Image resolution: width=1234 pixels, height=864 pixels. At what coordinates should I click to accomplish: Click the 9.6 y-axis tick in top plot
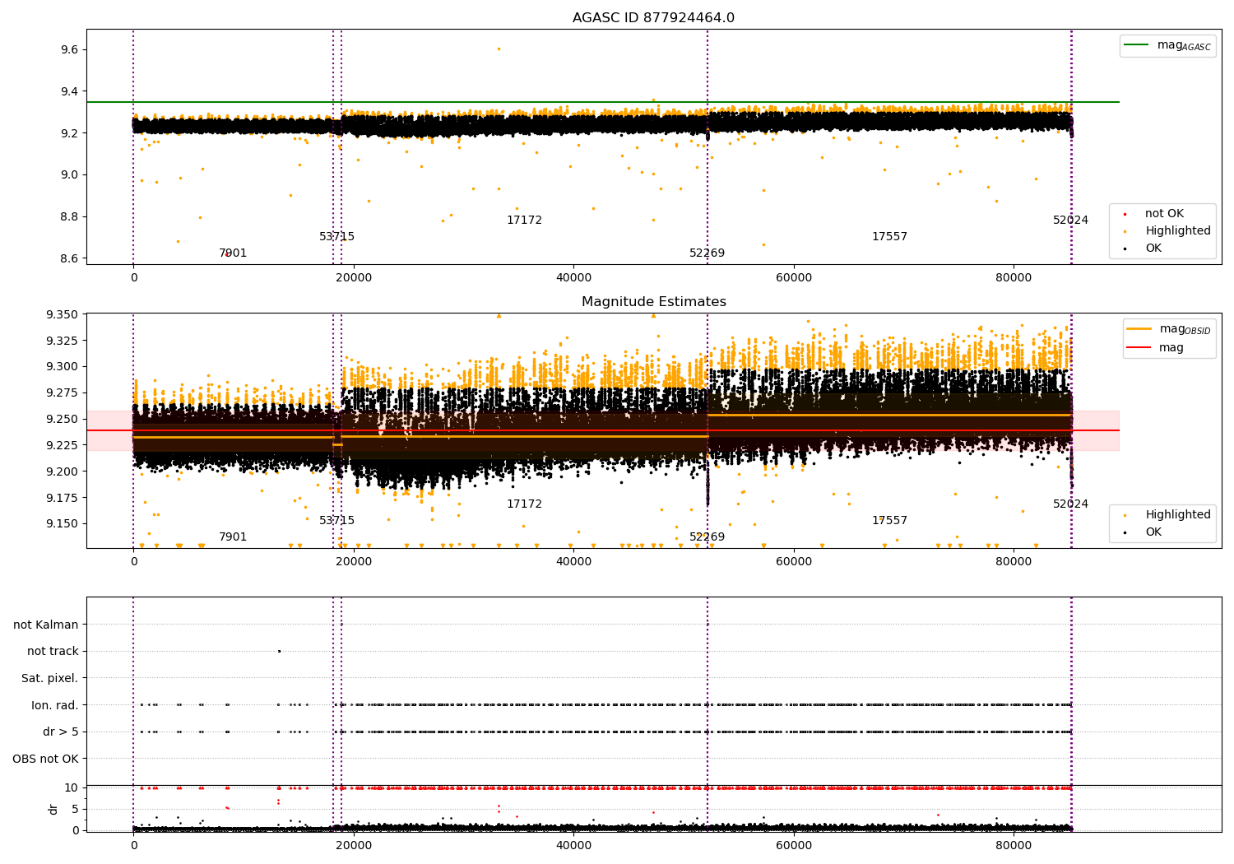click(x=69, y=50)
